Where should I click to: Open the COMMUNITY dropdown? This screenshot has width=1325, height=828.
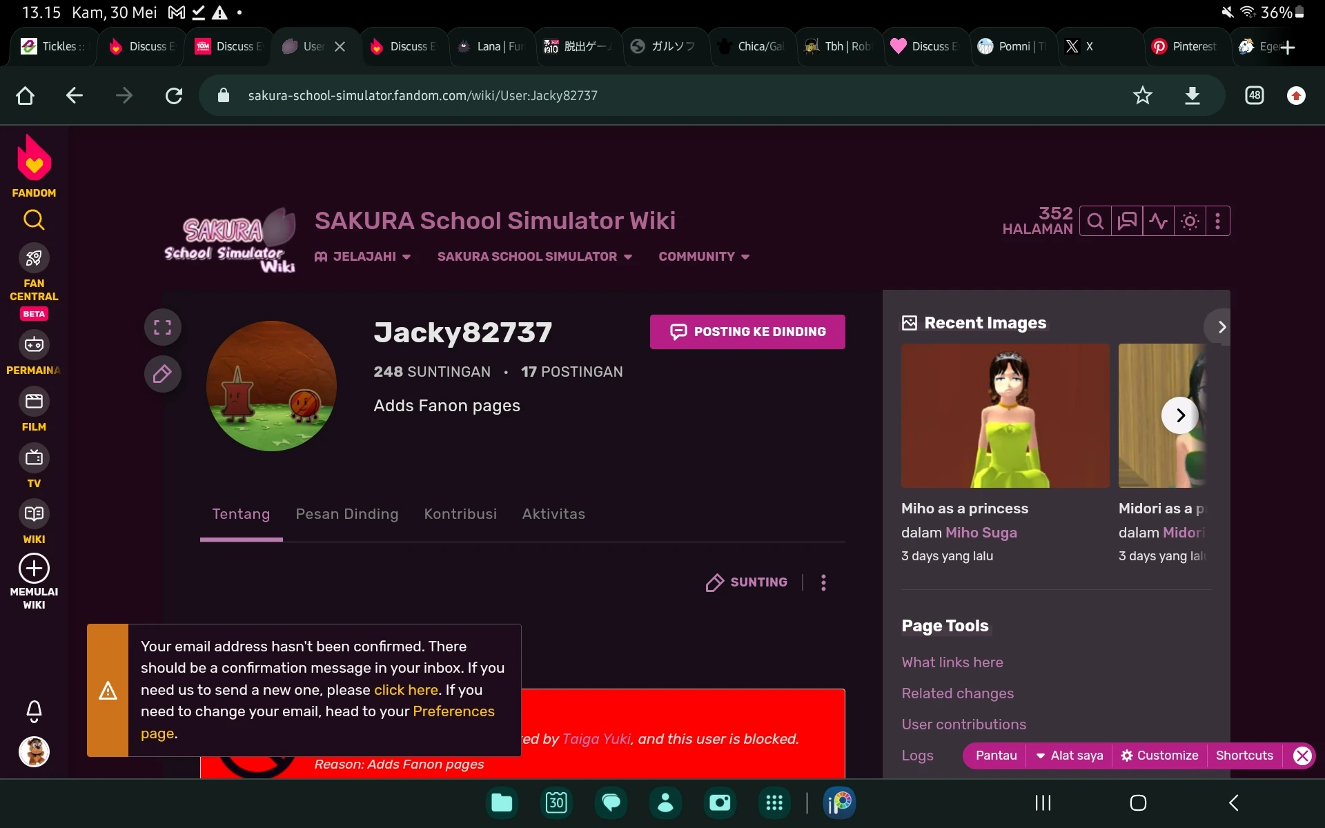(x=703, y=256)
